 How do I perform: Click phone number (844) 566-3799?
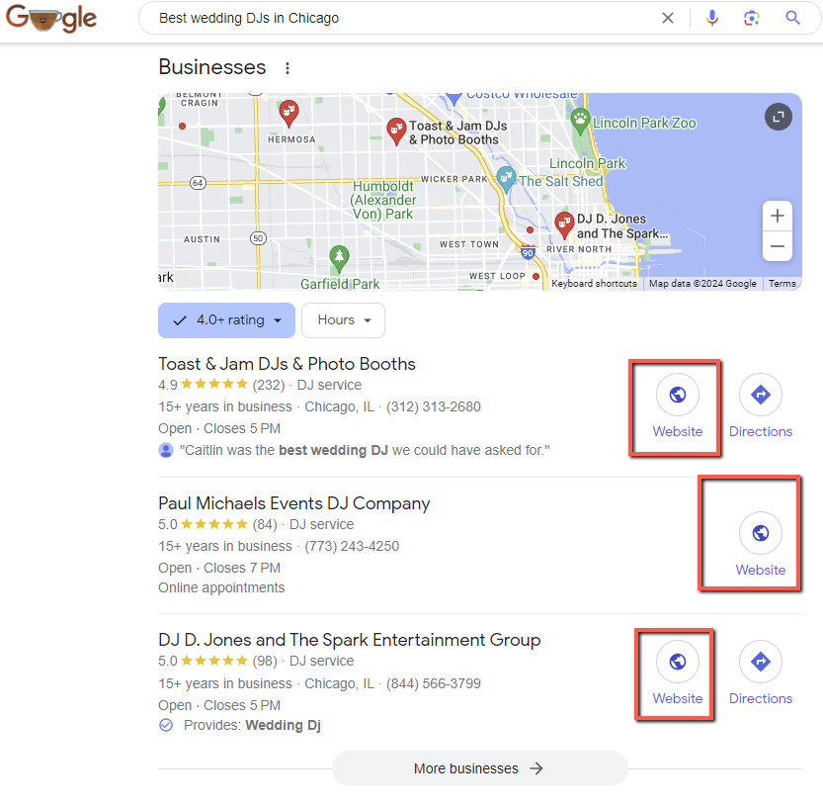(x=434, y=683)
